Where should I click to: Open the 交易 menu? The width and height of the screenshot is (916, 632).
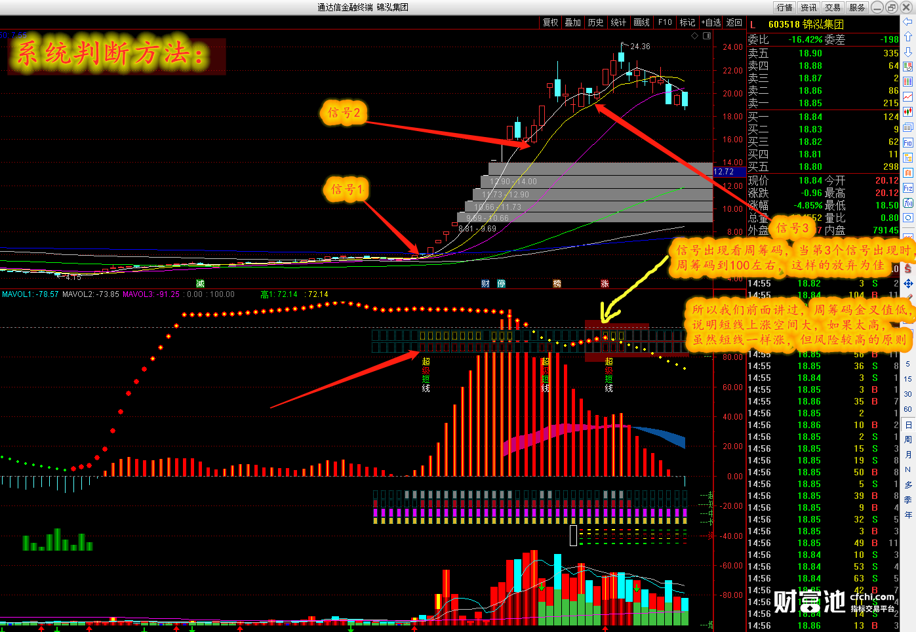pos(833,8)
